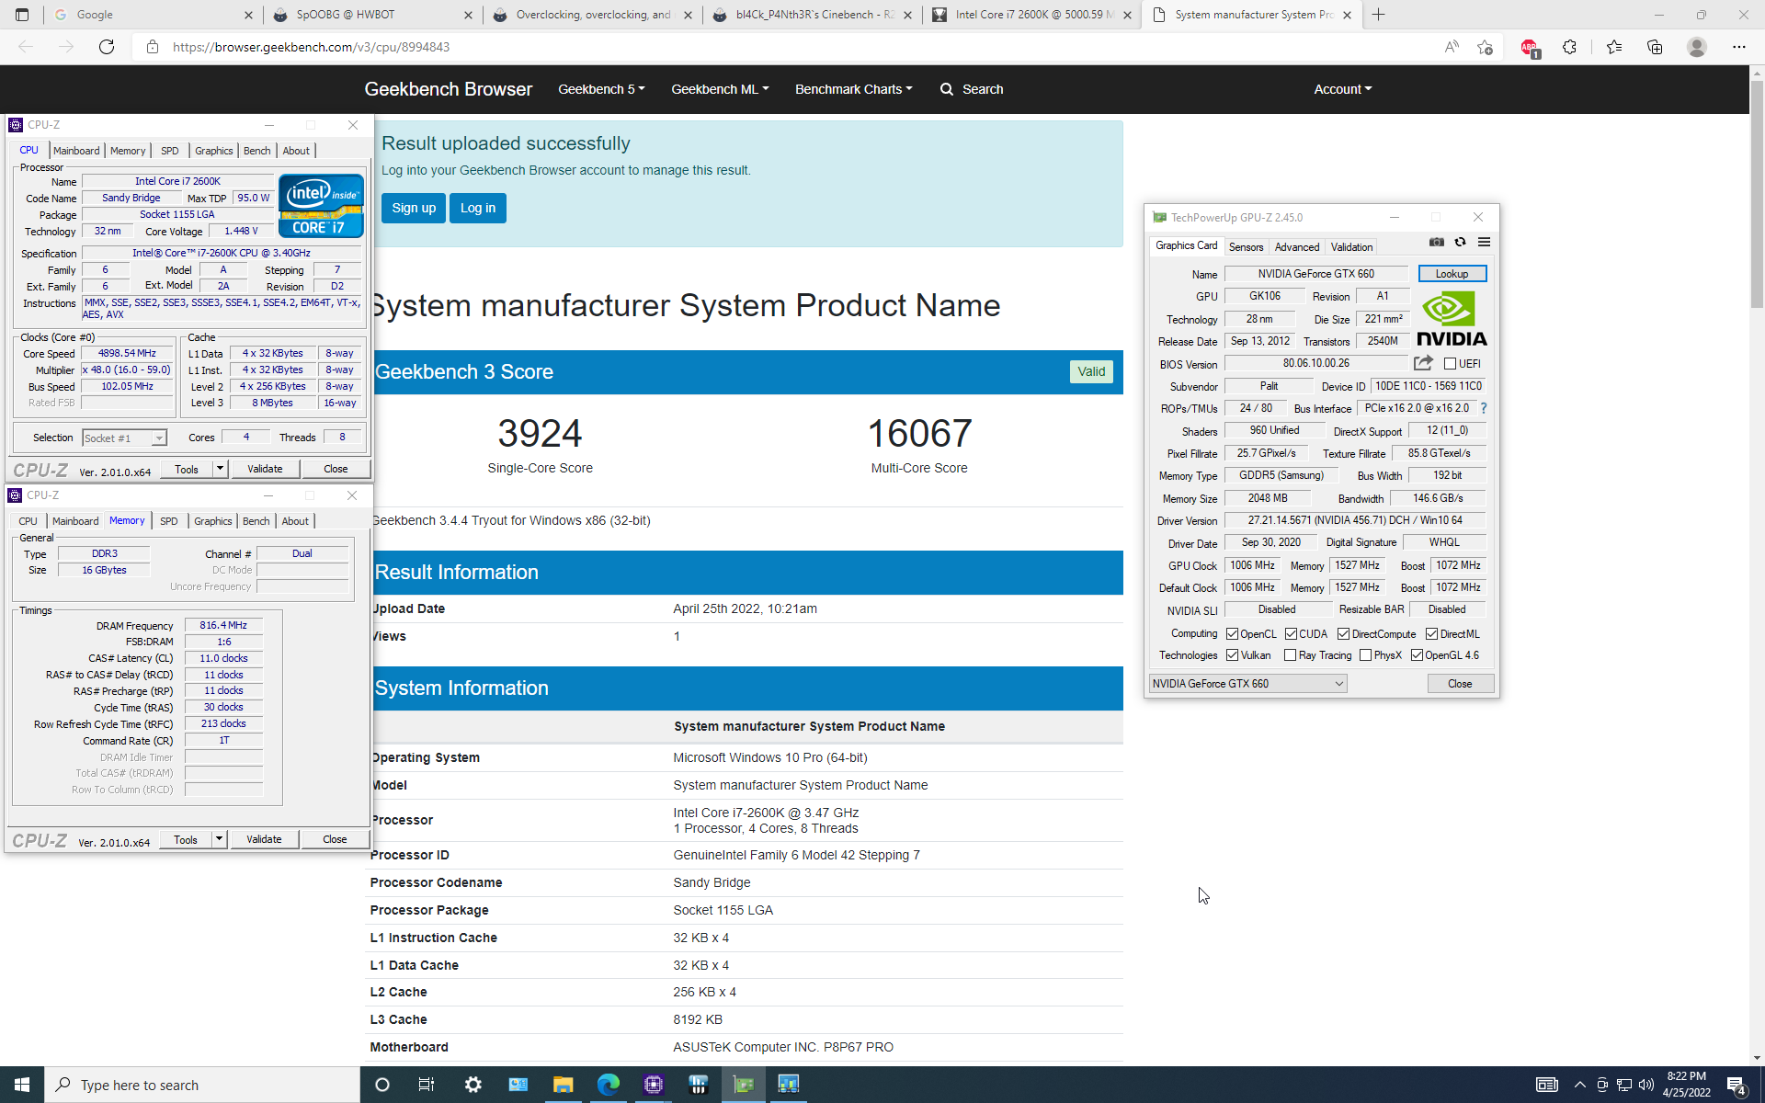Add page to favorites star icon

[x=1485, y=47]
